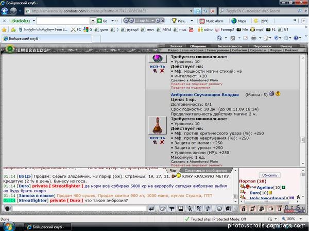Viewport: 309px width, 231px height.
Task: Click the Music Alarm toolbar icon
Action: [x=202, y=21]
